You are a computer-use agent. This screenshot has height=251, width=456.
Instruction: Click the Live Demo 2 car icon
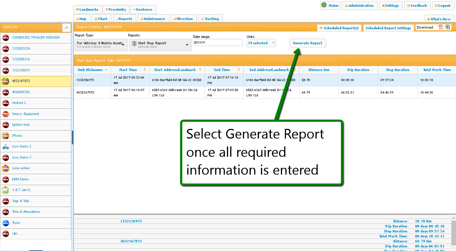pyautogui.click(x=6, y=146)
